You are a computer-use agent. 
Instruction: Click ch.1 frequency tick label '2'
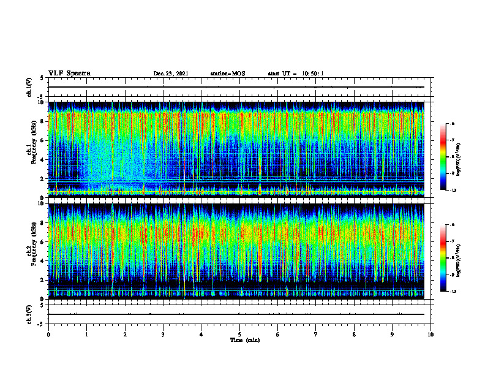[43, 178]
